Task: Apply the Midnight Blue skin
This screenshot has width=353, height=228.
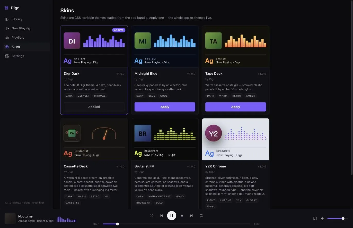Action: (165, 107)
